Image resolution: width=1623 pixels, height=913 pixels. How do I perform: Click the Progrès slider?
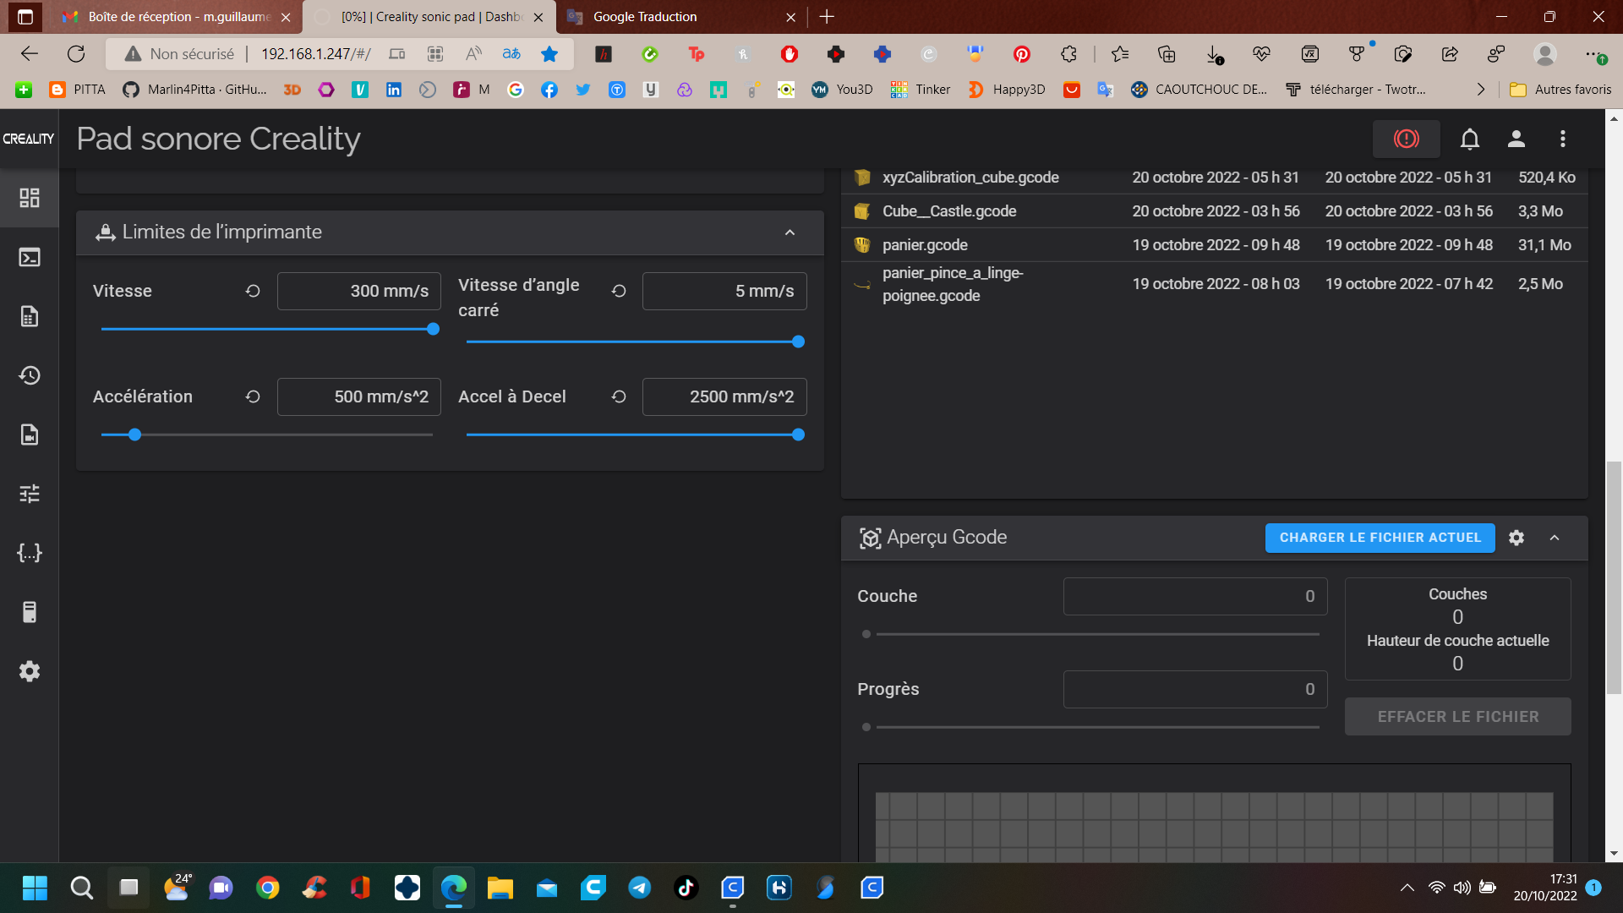tap(1092, 727)
